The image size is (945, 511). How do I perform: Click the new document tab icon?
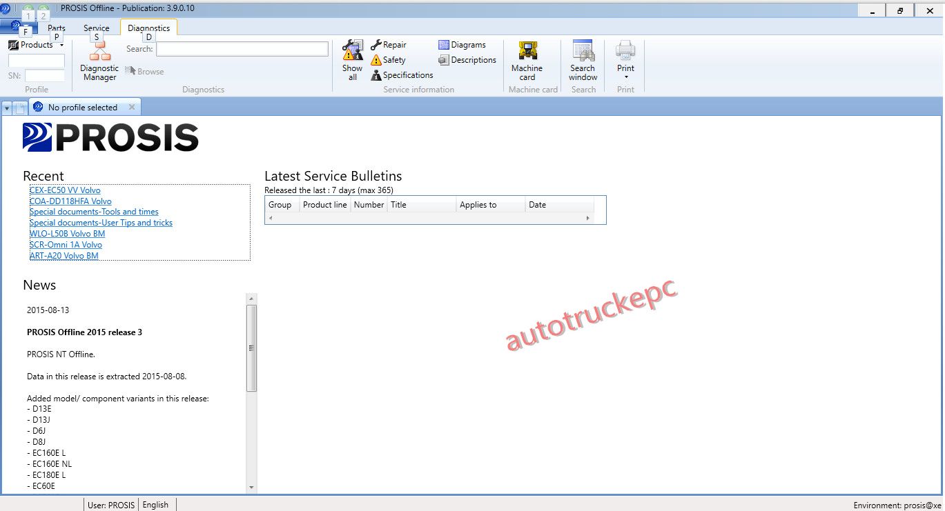[x=20, y=108]
